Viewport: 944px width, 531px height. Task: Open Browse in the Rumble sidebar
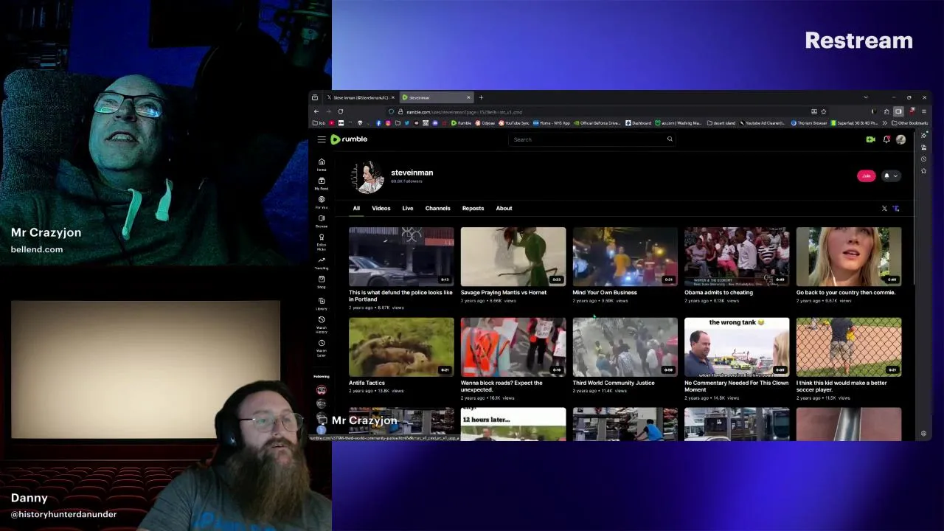[322, 221]
